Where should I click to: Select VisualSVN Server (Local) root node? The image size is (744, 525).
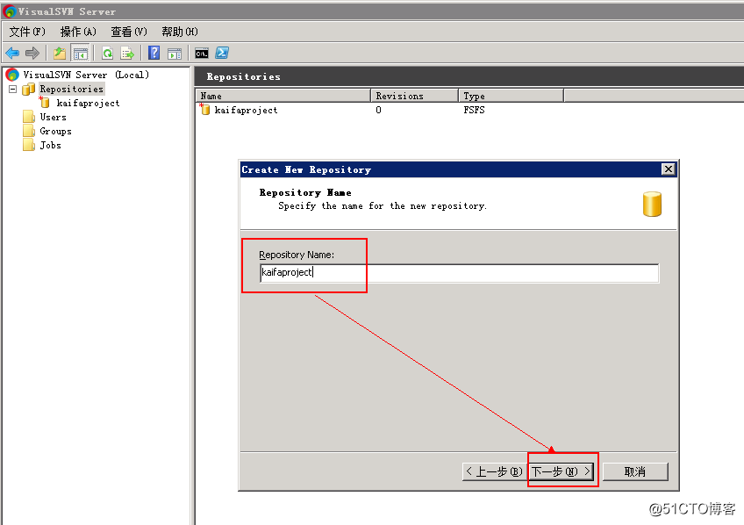click(x=86, y=75)
